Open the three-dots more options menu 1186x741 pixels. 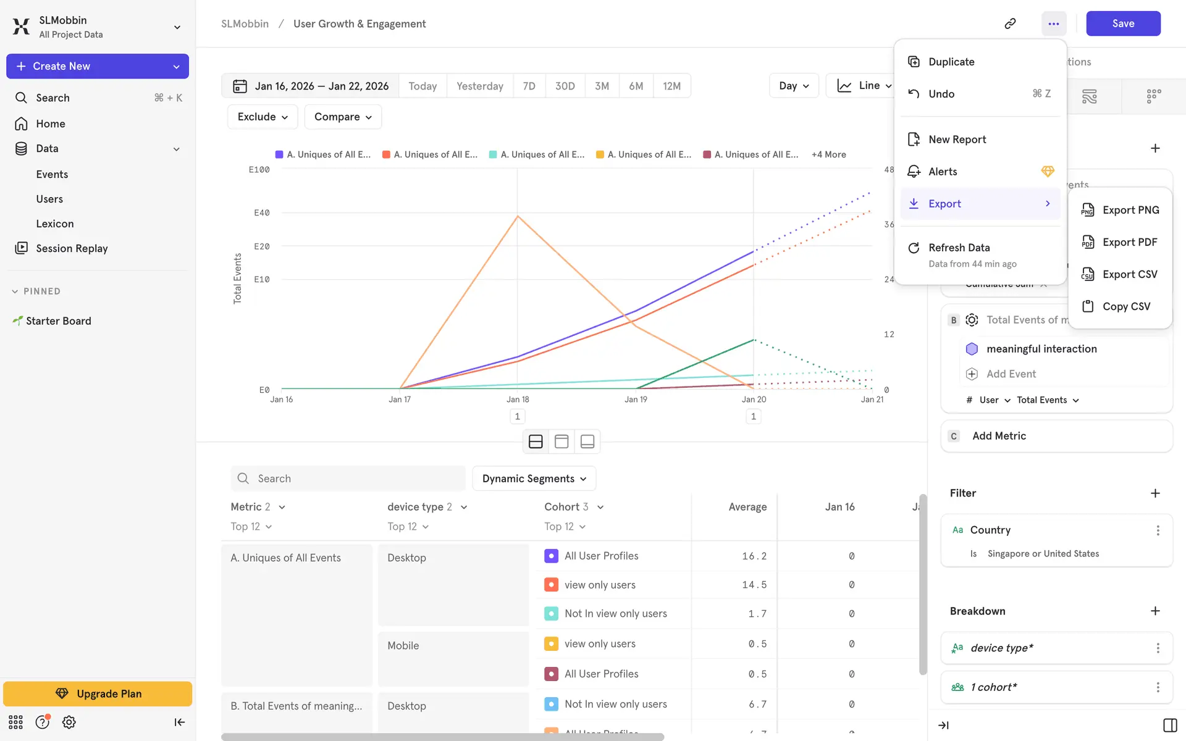pyautogui.click(x=1053, y=23)
